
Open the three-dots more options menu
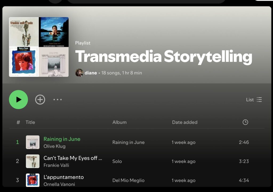tap(58, 99)
